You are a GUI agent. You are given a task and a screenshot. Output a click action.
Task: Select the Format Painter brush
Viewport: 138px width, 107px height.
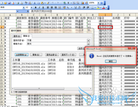click(x=48, y=3)
